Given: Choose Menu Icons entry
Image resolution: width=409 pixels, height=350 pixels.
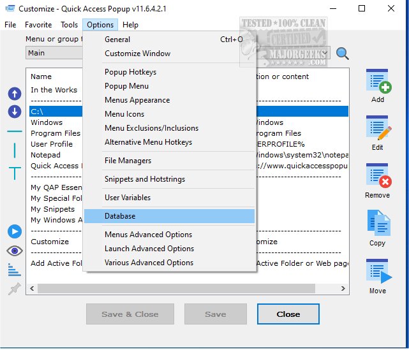Looking at the screenshot, I should coord(169,114).
